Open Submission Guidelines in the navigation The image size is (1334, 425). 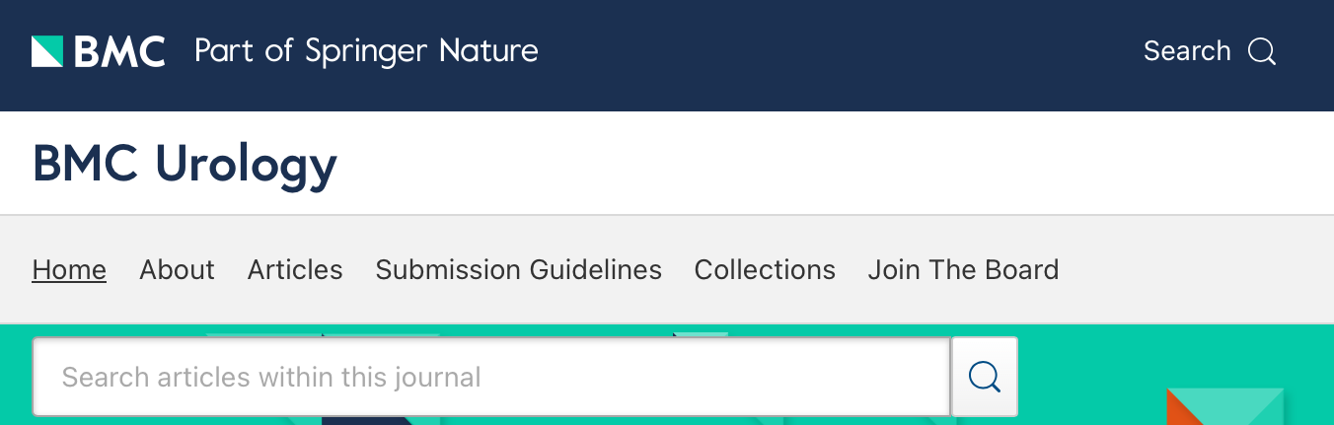(x=518, y=269)
